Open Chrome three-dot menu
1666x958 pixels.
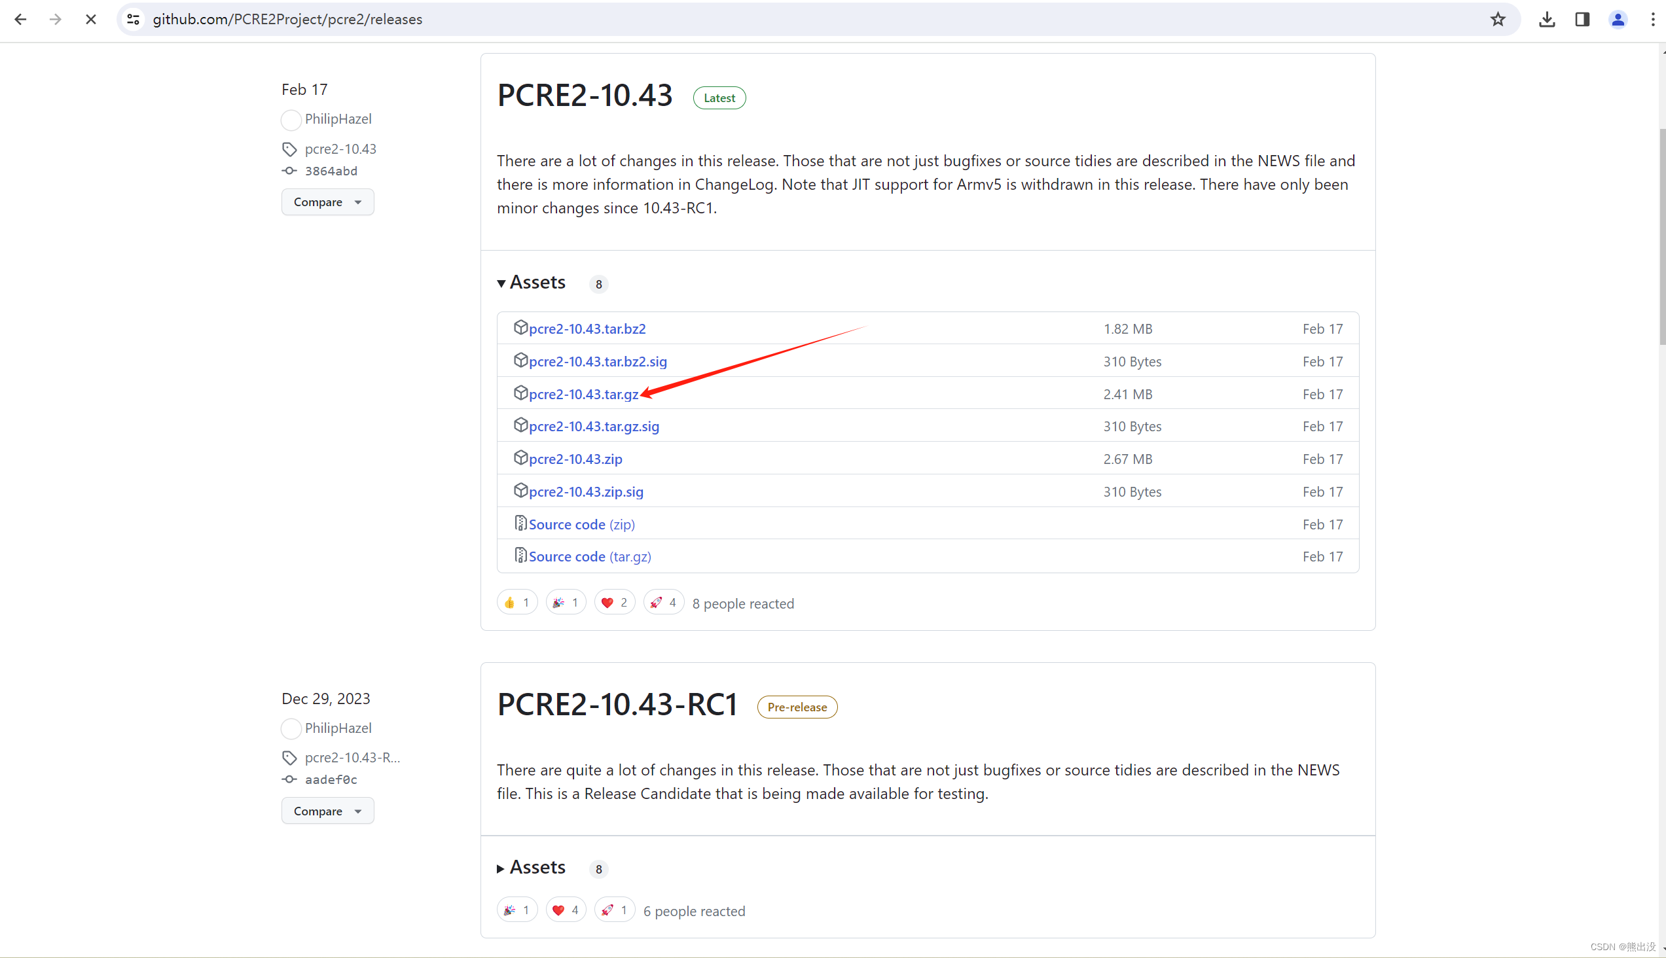click(x=1652, y=19)
